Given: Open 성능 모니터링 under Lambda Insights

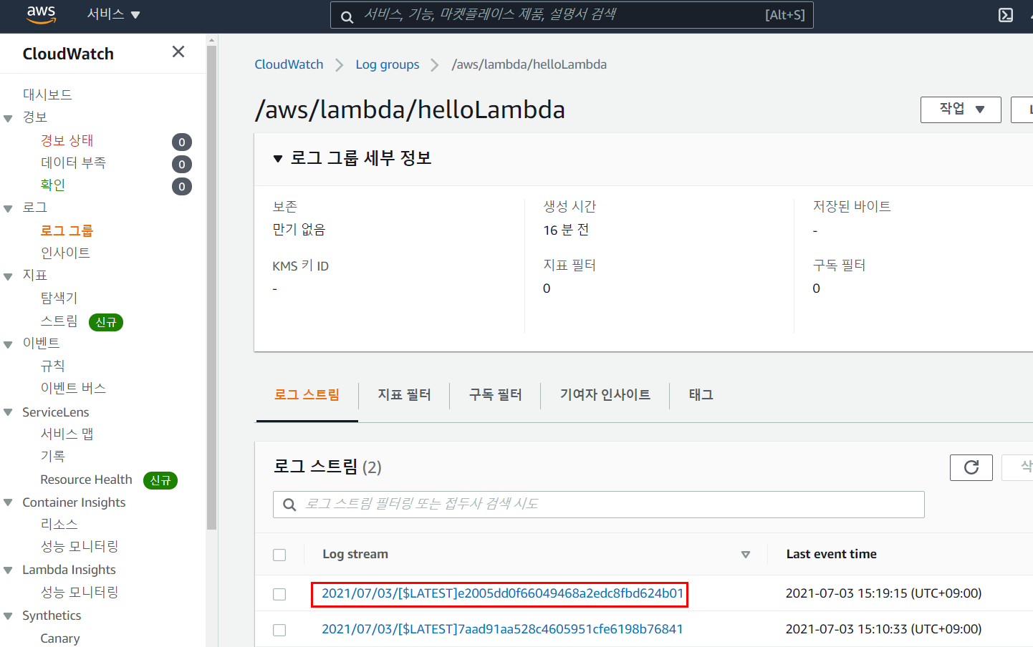Looking at the screenshot, I should (79, 592).
